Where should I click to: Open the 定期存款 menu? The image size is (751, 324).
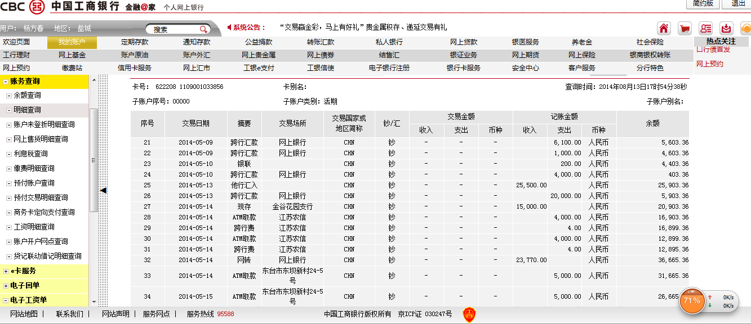[135, 42]
